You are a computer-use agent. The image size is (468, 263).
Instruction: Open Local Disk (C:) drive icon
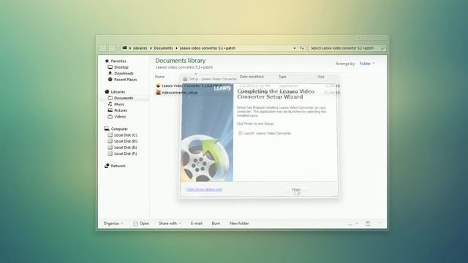[110, 134]
